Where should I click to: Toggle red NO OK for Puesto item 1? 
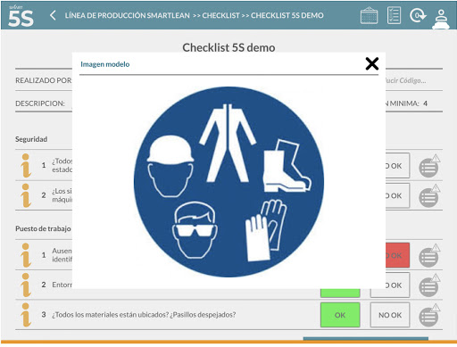coord(397,255)
